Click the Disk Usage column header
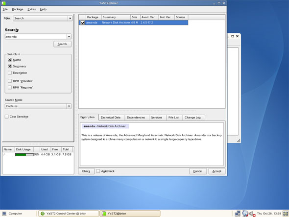Screen dimensions: 289x217 (24, 149)
